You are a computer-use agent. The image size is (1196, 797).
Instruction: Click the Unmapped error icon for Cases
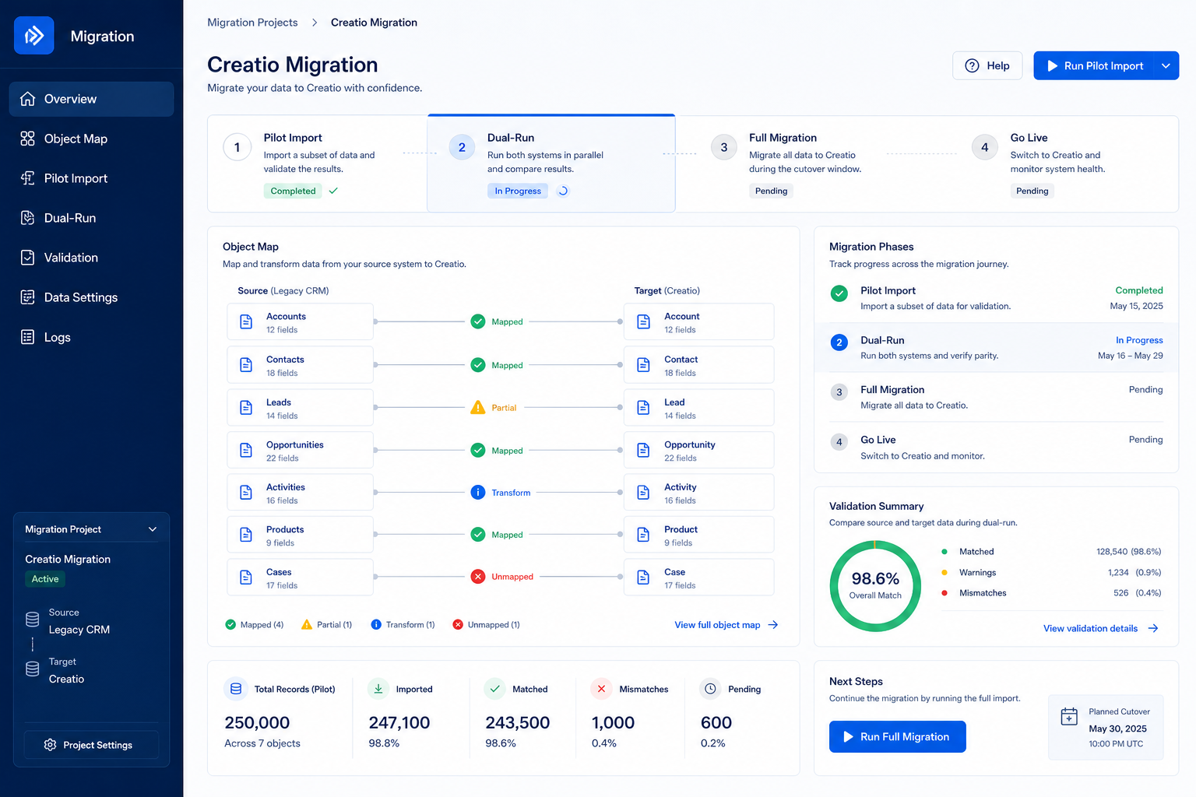pos(478,577)
